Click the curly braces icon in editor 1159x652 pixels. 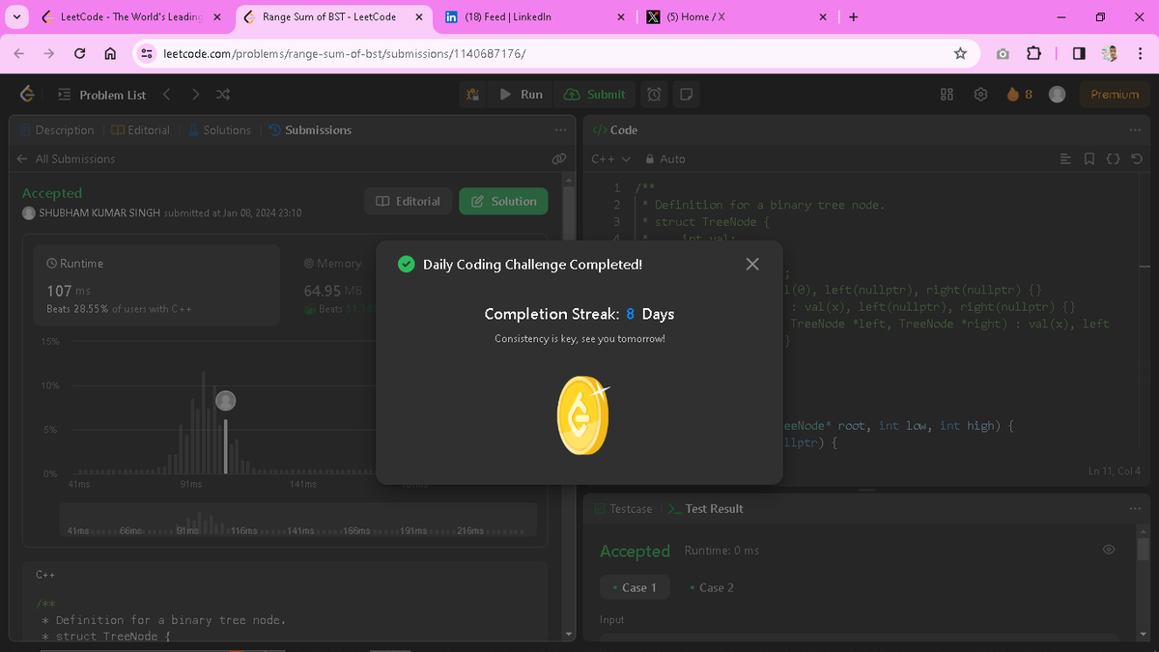click(x=1113, y=159)
